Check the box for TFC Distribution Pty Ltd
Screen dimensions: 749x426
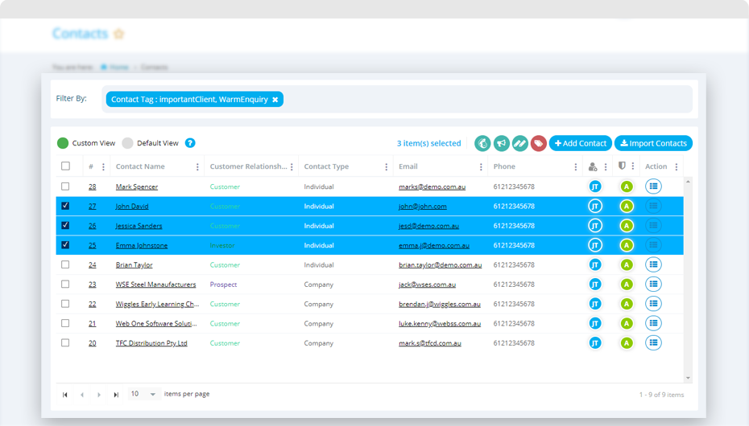(x=65, y=342)
